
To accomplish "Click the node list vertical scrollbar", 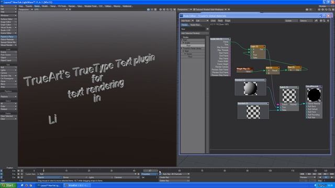I will (x=207, y=94).
